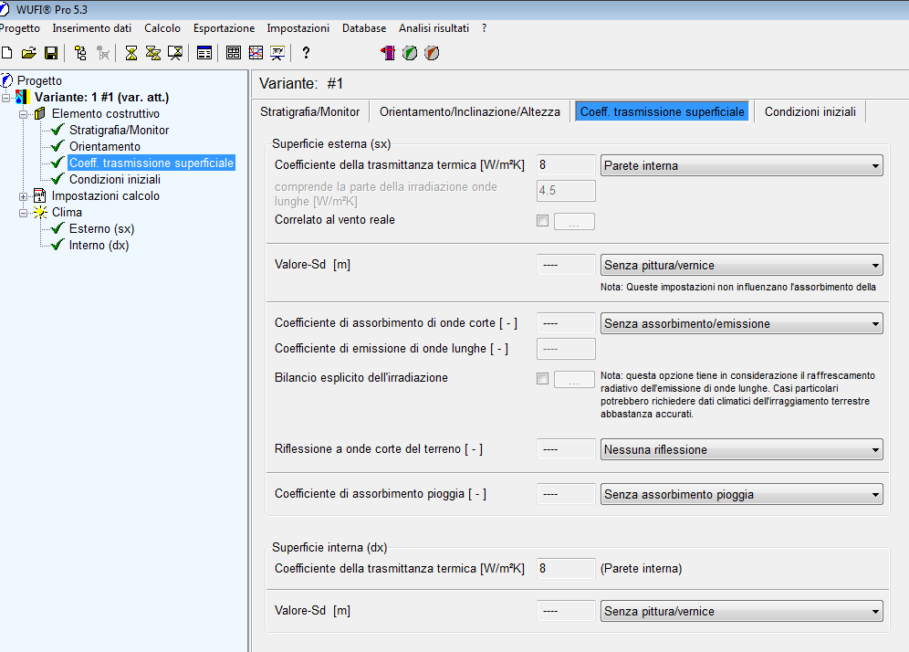Switch to the Condizioni iniziali tab
The image size is (909, 652).
[x=812, y=111]
